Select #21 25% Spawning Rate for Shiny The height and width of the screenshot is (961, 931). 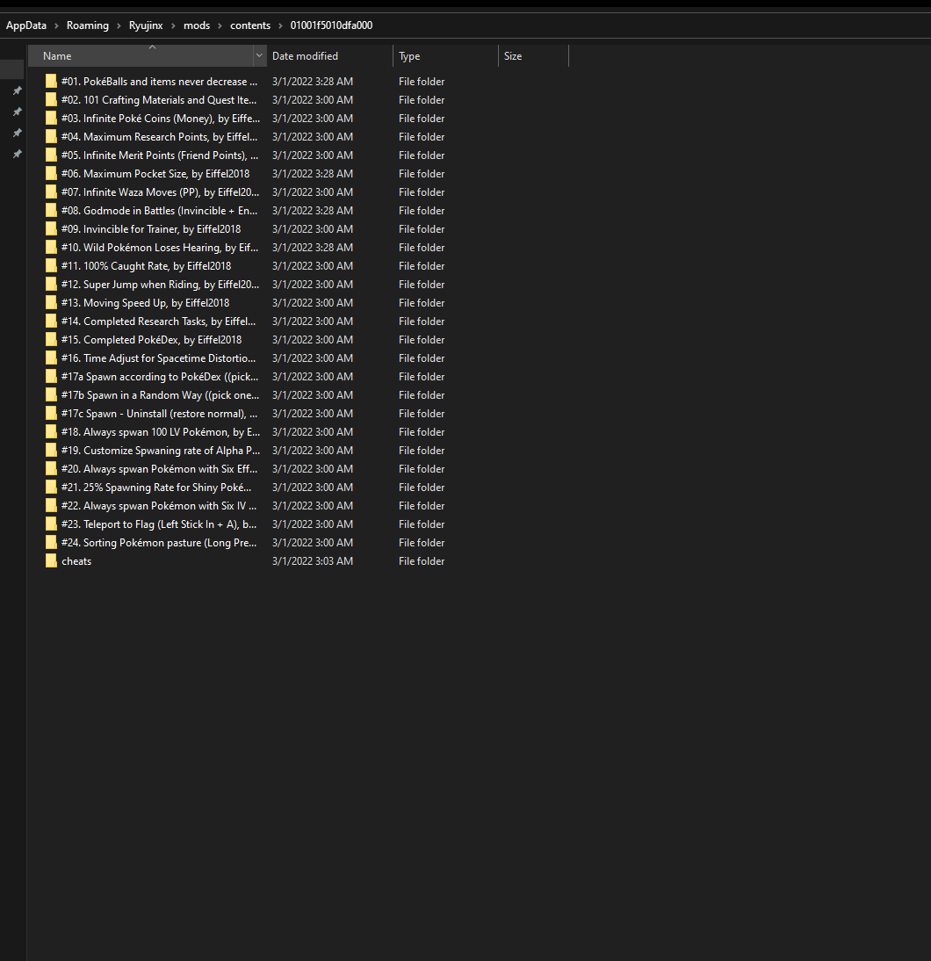pos(156,487)
